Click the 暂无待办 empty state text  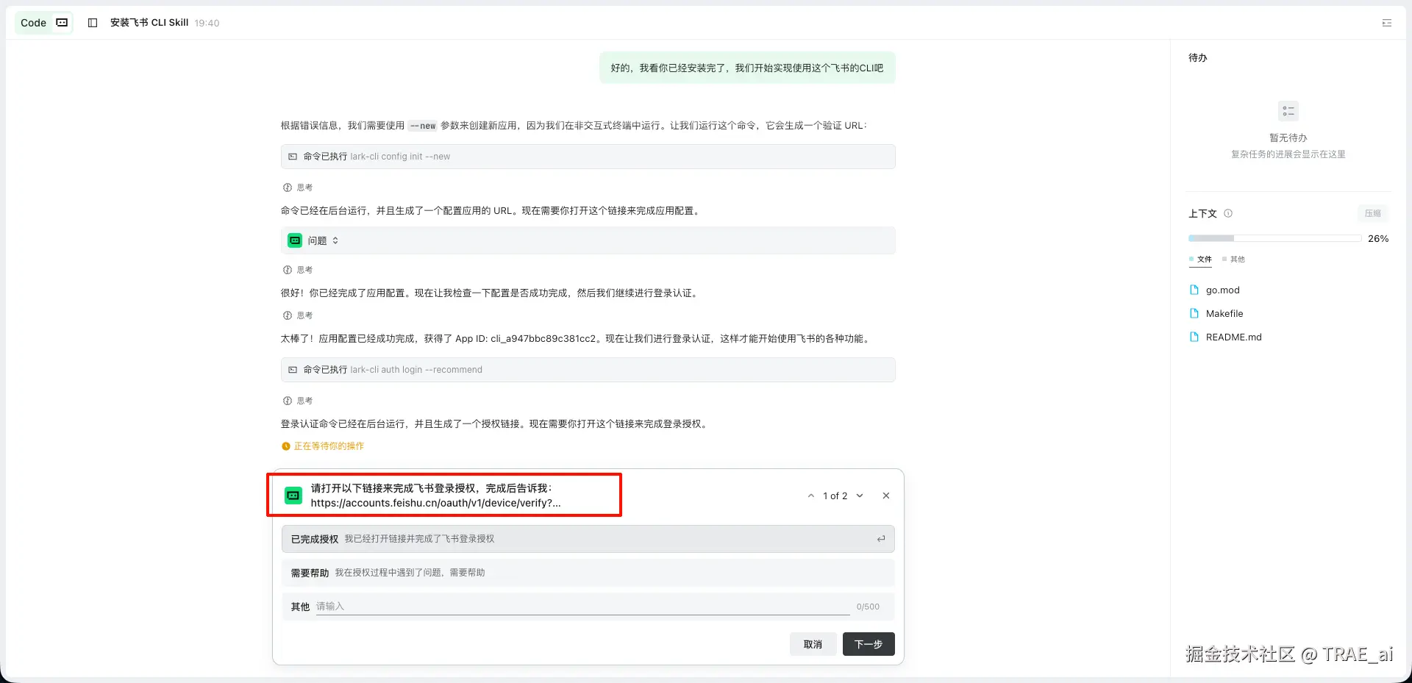[x=1288, y=137]
